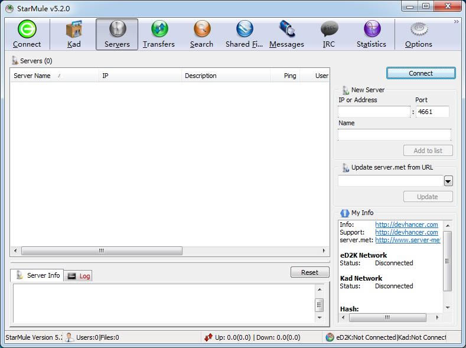Viewport: 466px width, 348px height.
Task: Sort servers by Description column
Action: (x=226, y=76)
